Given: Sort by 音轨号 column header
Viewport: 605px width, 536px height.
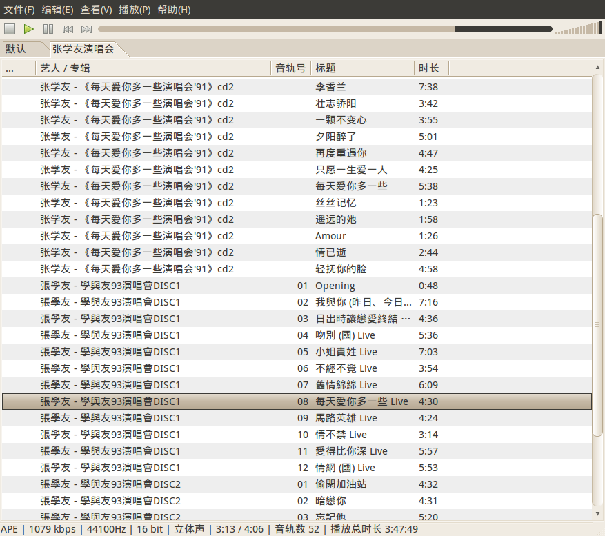Looking at the screenshot, I should click(x=291, y=68).
